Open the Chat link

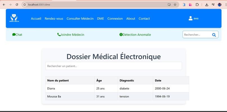(x=19, y=35)
